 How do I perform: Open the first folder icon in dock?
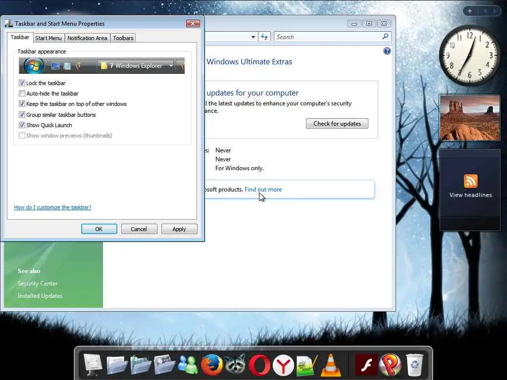point(117,365)
